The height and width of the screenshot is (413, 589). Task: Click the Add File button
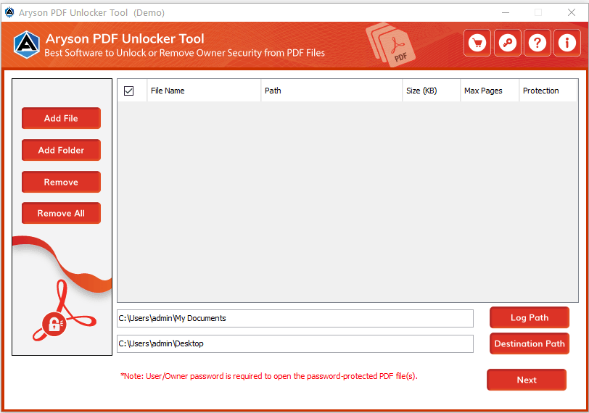[61, 118]
